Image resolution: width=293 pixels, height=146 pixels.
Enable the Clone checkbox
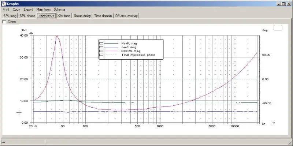click(4, 22)
